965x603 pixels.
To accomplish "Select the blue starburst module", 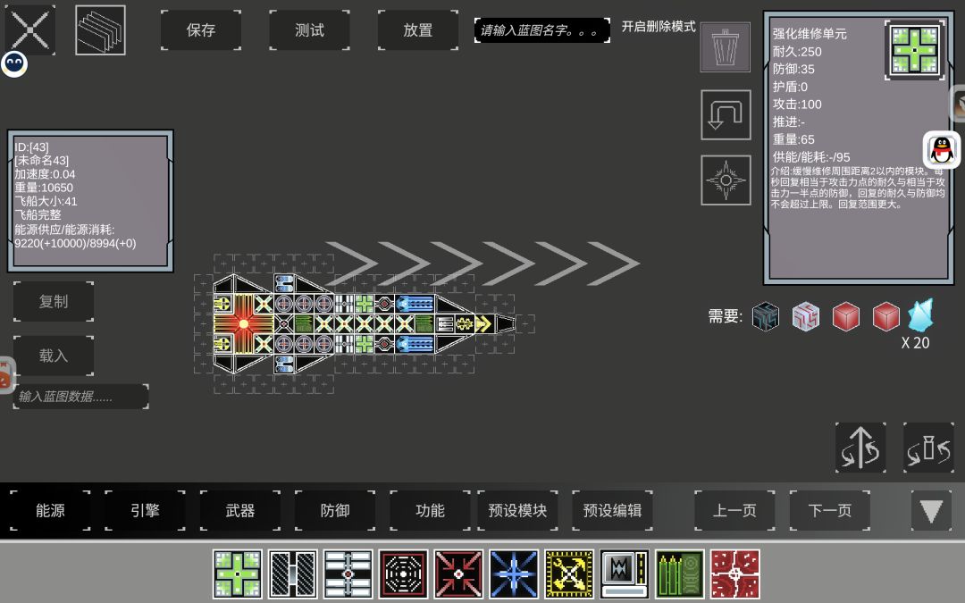I will 514,574.
